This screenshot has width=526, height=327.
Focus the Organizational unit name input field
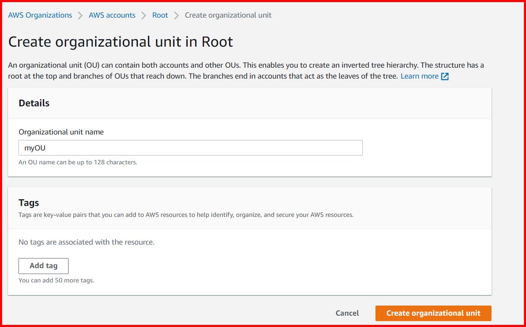coord(190,148)
